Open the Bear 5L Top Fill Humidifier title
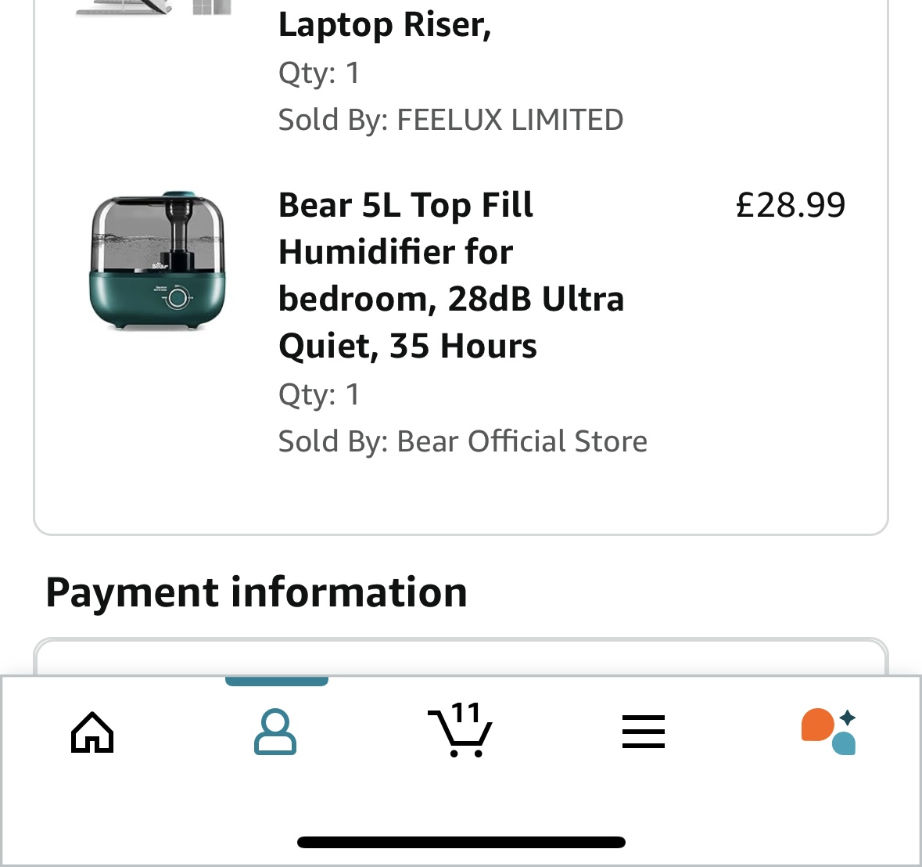Screen dimensions: 922x867 coord(407,206)
